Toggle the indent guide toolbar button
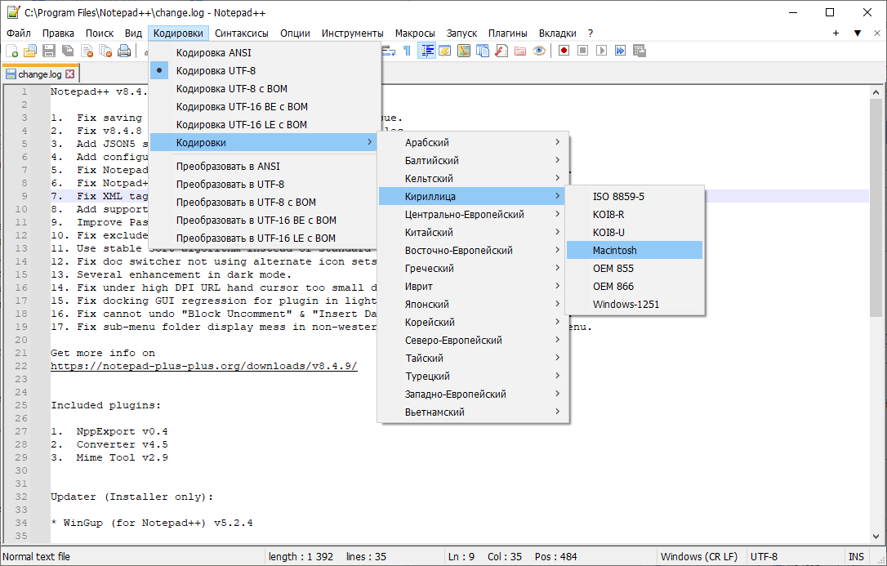This screenshot has height=566, width=887. click(x=426, y=51)
